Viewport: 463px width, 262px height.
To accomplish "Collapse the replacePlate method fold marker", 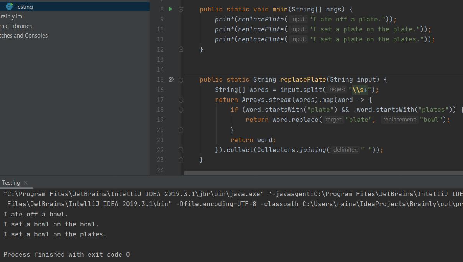I will [181, 80].
